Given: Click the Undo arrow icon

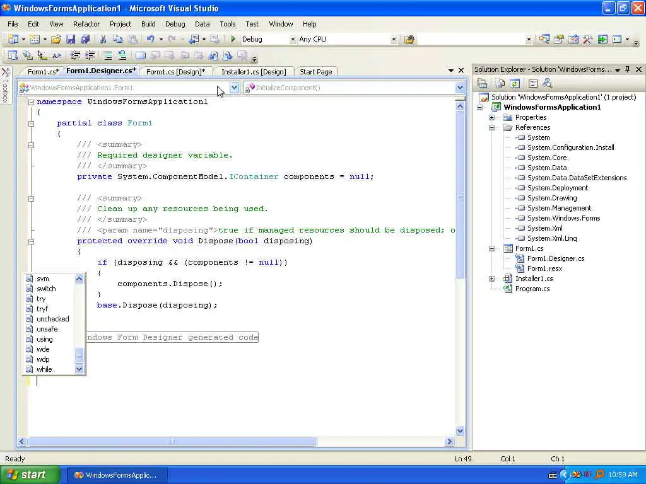Looking at the screenshot, I should coord(150,39).
